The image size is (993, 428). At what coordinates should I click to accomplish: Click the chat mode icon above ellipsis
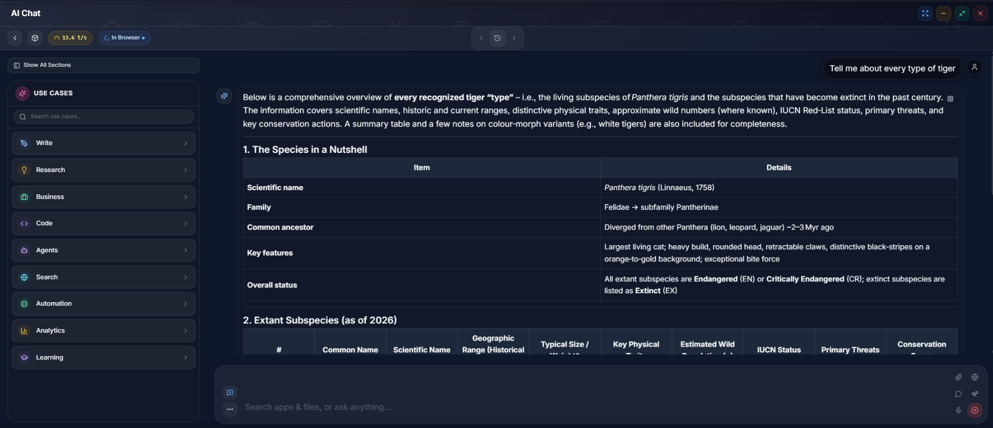point(230,393)
